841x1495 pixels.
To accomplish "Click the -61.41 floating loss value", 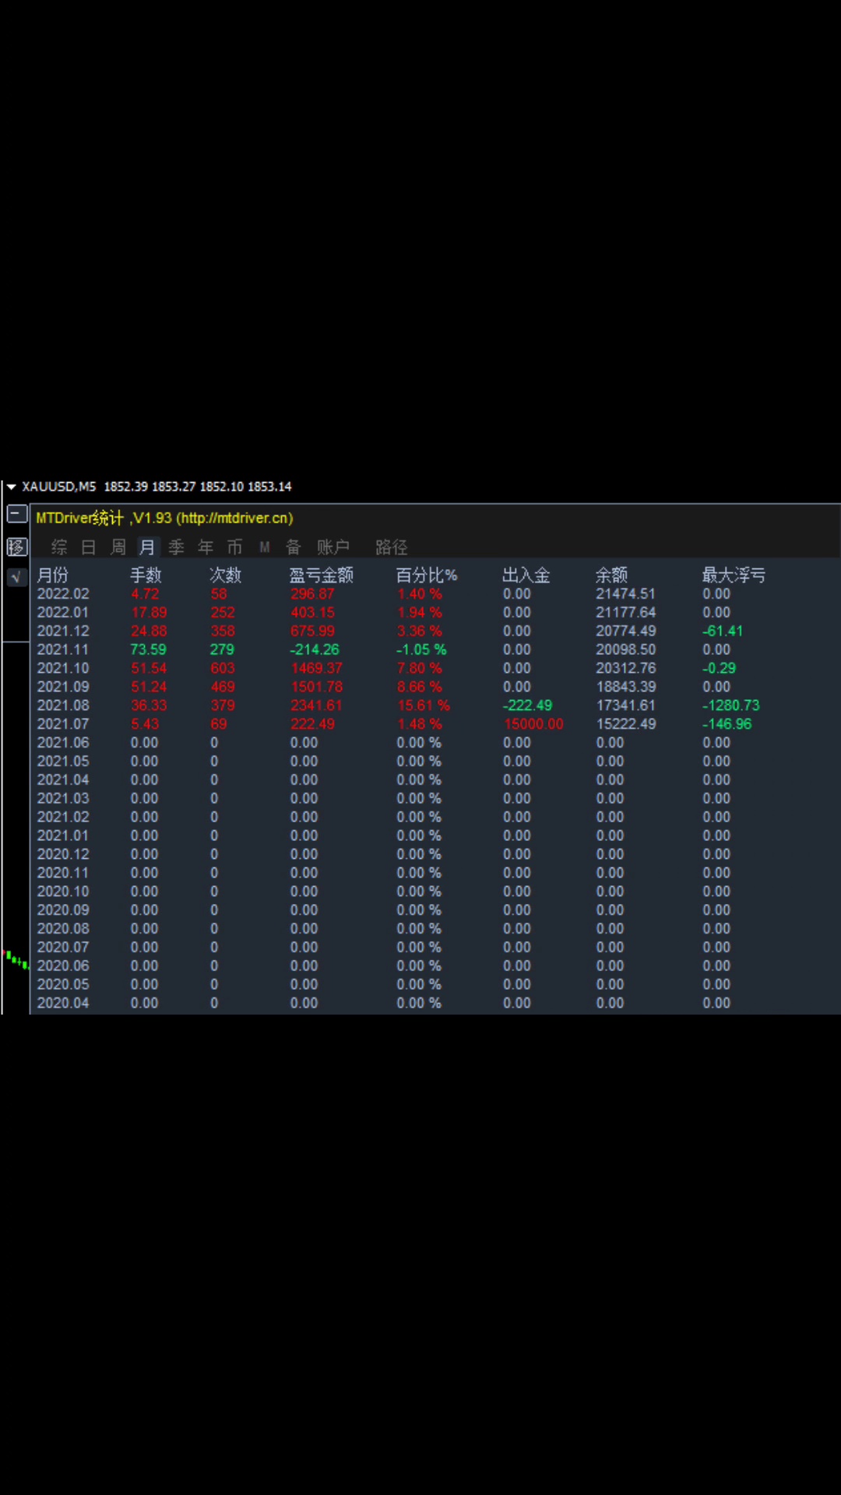I will click(x=723, y=631).
